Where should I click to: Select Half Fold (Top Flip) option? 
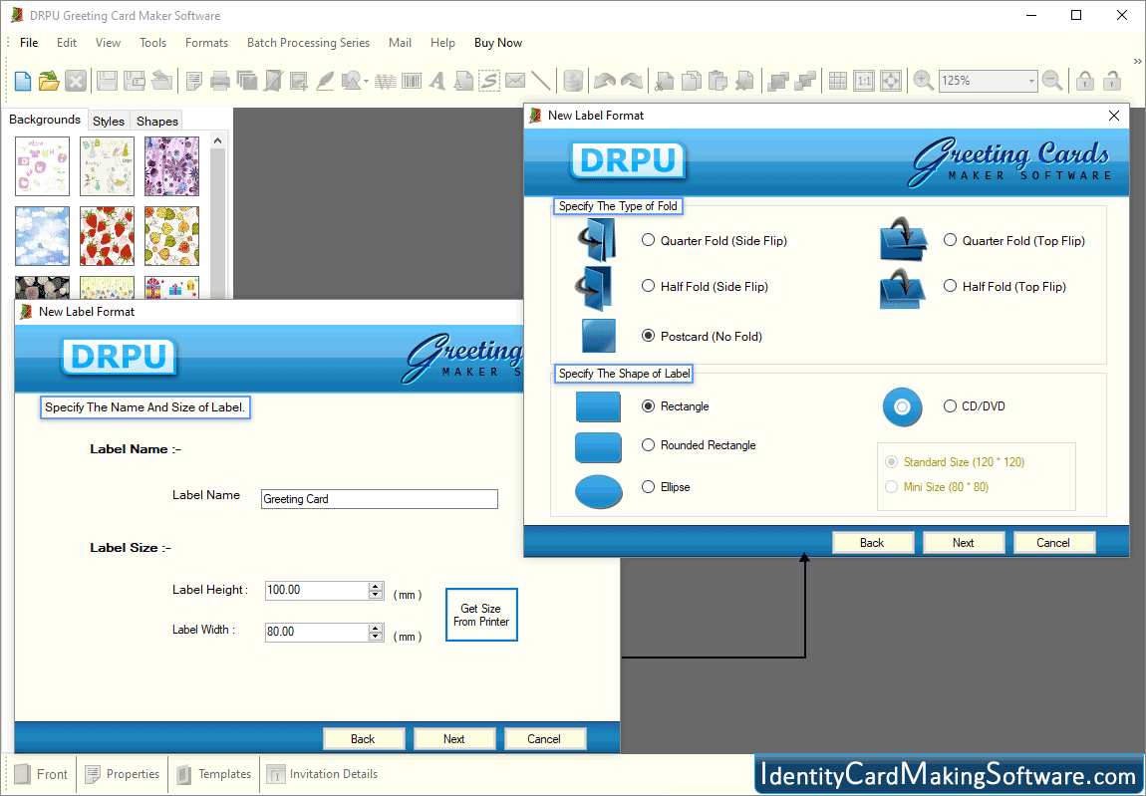(x=950, y=286)
